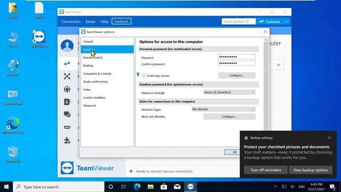Screen dimensions: 341x192
Task: Open Control Panel desktop icon
Action: coord(13,97)
